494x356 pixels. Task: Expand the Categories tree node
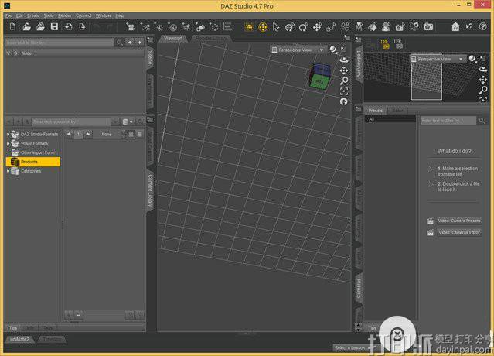pos(9,171)
